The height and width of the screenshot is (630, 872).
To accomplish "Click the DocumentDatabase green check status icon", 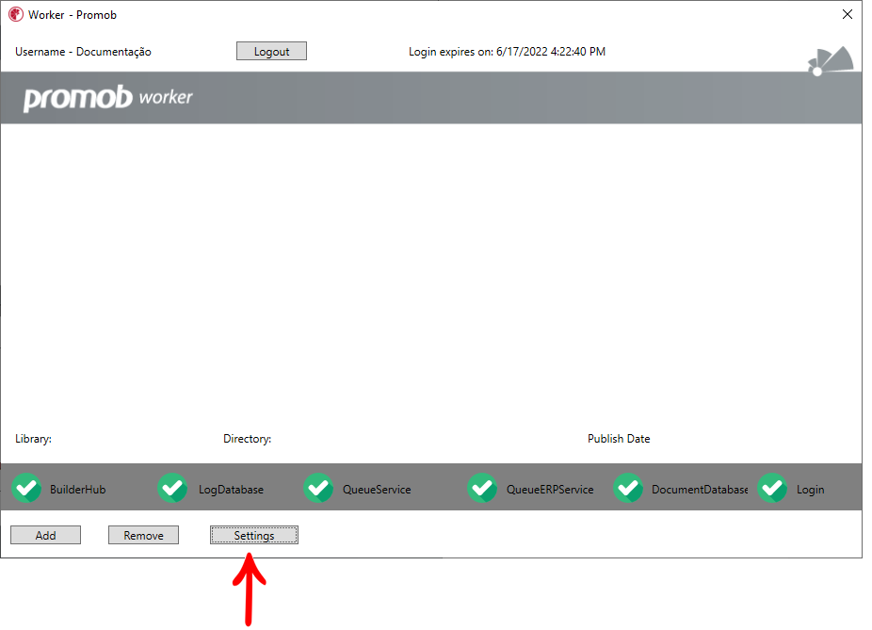I will click(x=628, y=488).
